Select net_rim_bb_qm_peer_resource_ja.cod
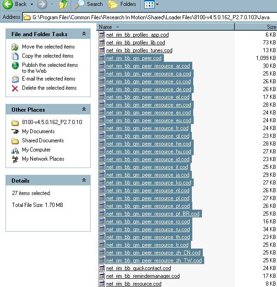The height and width of the screenshot is (287, 277). [x=148, y=175]
